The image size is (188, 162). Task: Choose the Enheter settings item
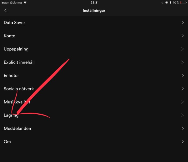click(x=94, y=75)
